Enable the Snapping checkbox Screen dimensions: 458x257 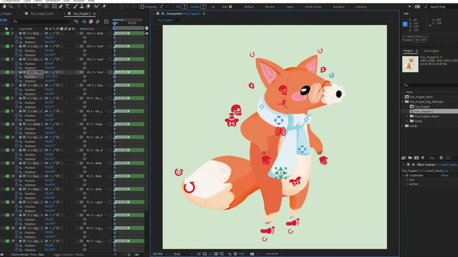(x=142, y=7)
